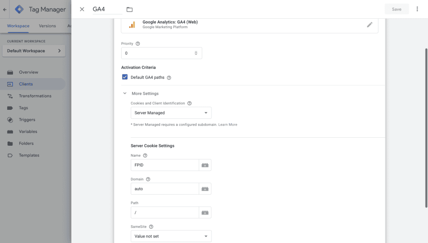Collapse the More Settings section
The width and height of the screenshot is (428, 243).
(x=125, y=94)
